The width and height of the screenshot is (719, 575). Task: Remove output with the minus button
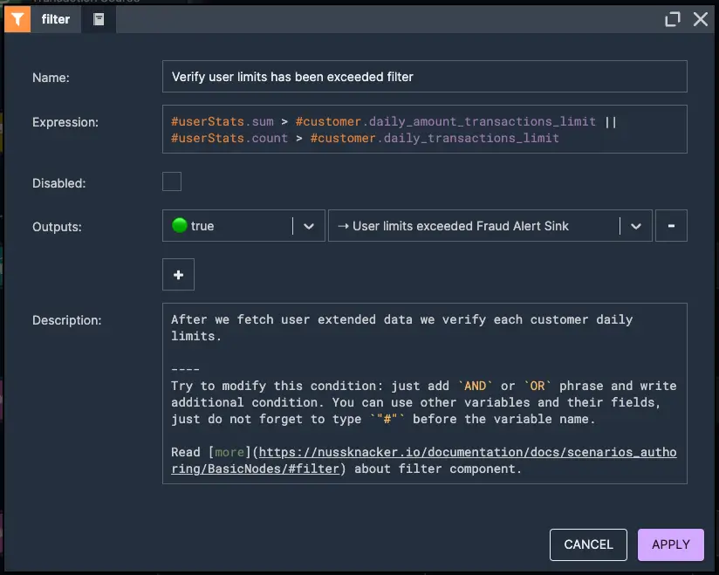click(671, 226)
